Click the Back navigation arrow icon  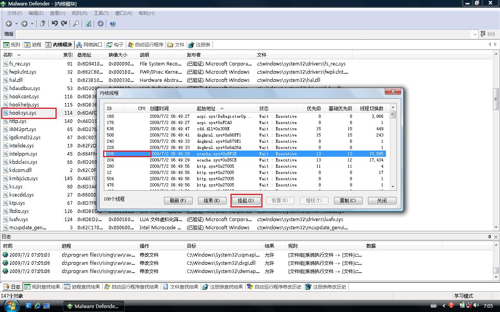tap(9, 24)
